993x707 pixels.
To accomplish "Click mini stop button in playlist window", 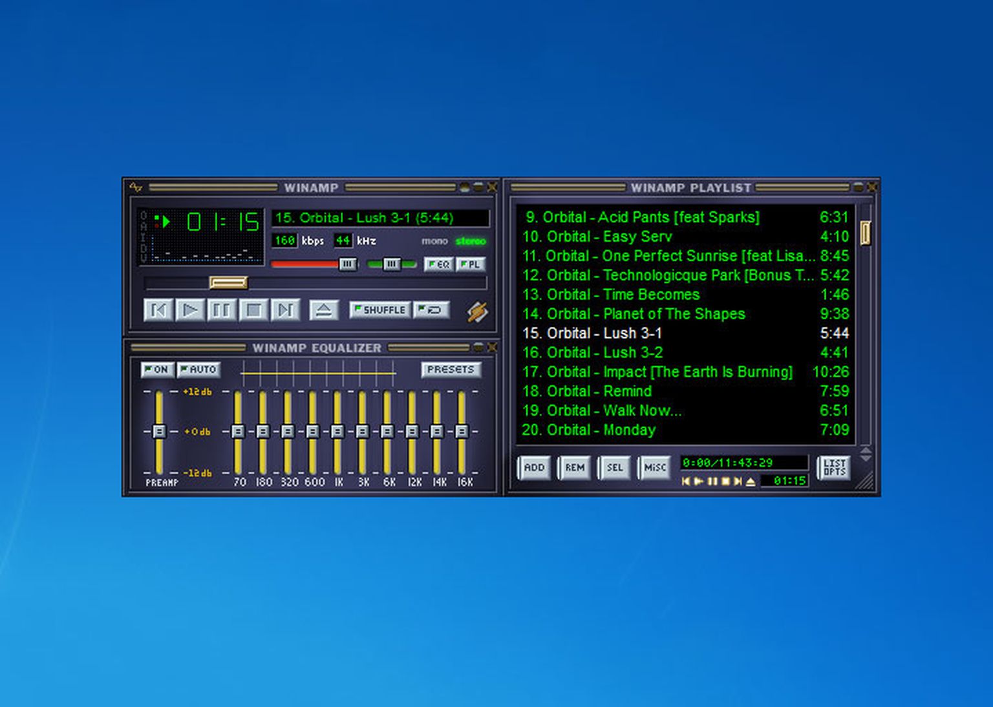I will coord(725,481).
